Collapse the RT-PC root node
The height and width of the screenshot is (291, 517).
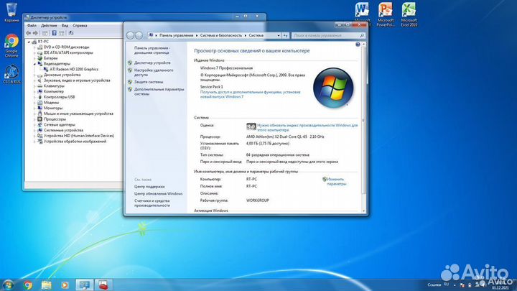coord(29,42)
